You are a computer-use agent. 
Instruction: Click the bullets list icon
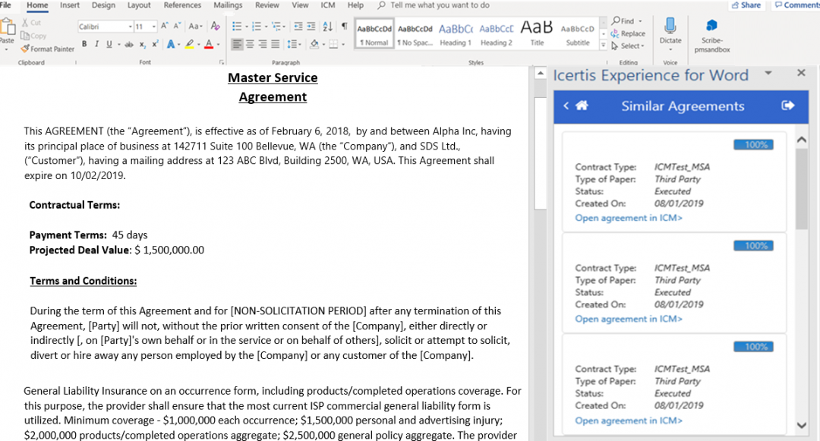coord(237,26)
